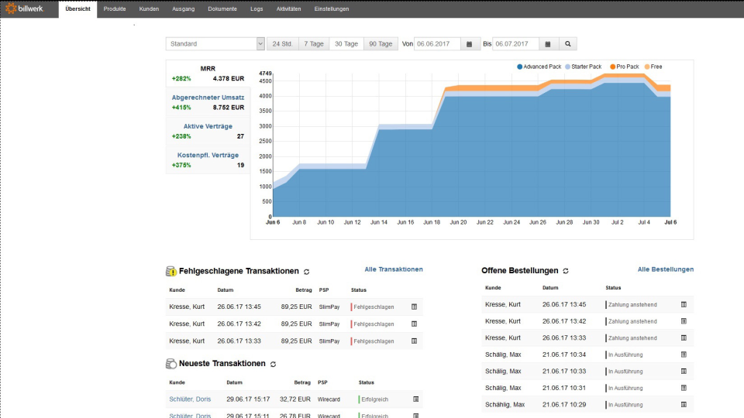This screenshot has height=418, width=744.
Task: Select the 90 Tage range button
Action: click(381, 44)
